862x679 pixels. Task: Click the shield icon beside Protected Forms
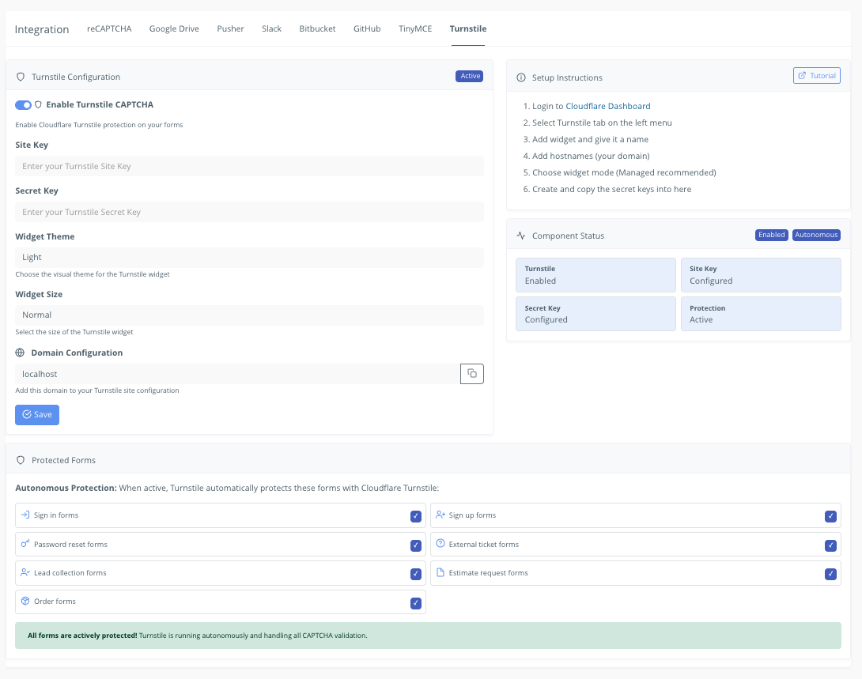21,459
